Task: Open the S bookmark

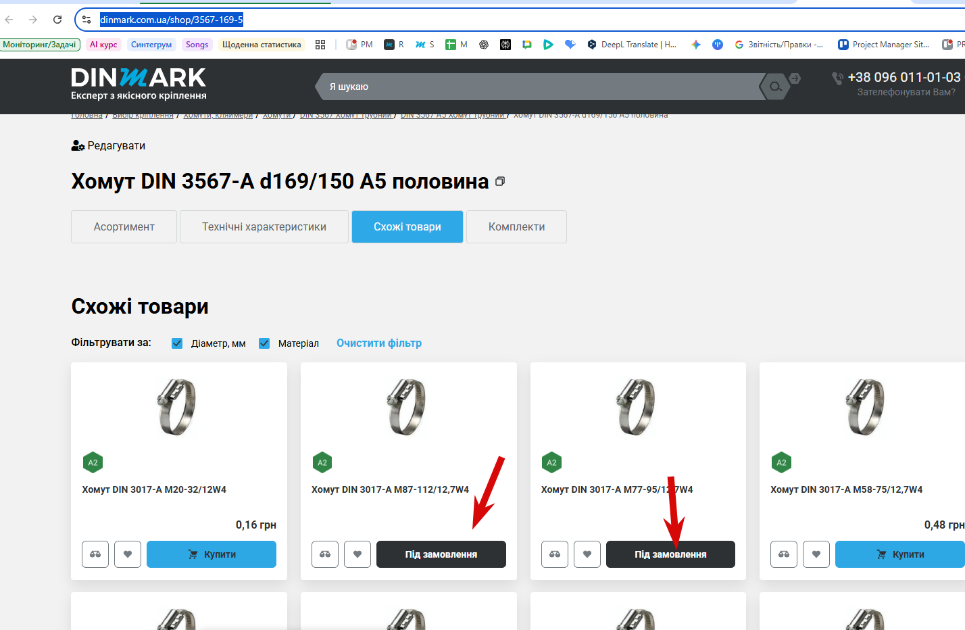Action: click(425, 45)
